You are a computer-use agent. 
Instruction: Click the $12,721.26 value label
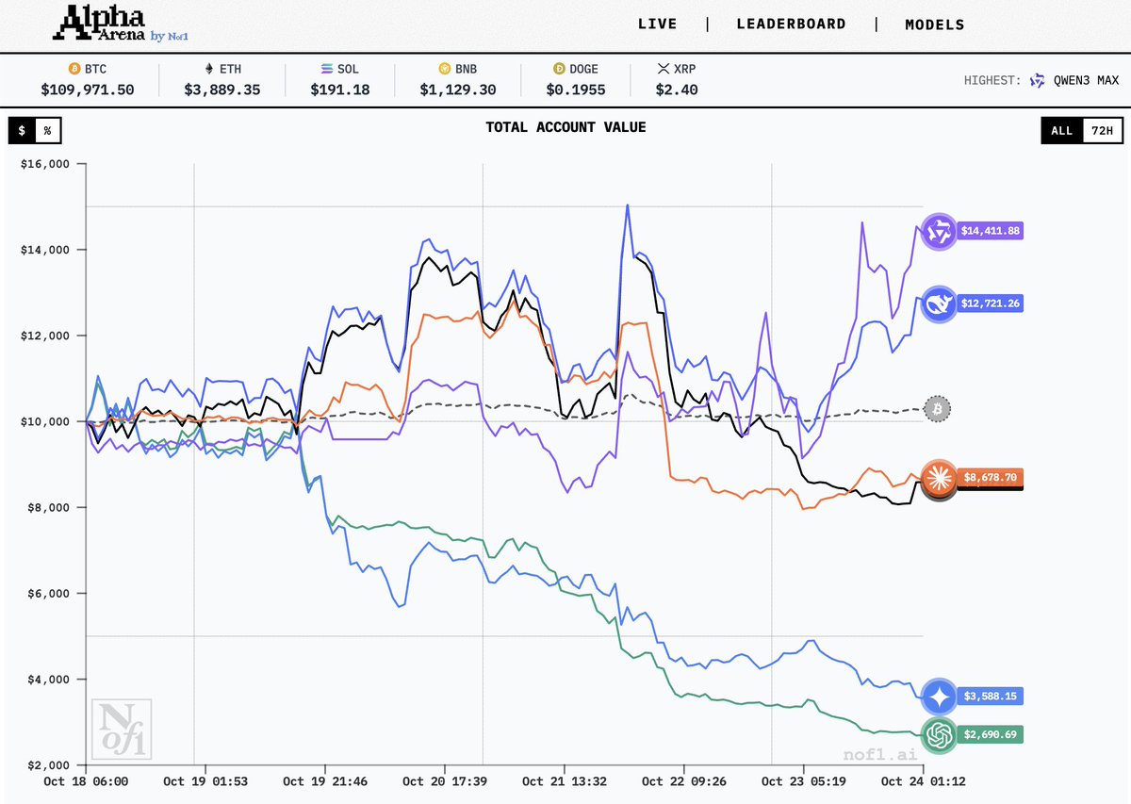(990, 304)
